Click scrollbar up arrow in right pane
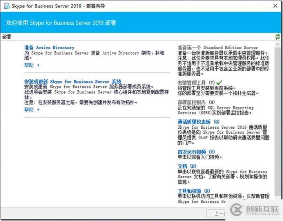This screenshot has height=221, width=283. (278, 44)
